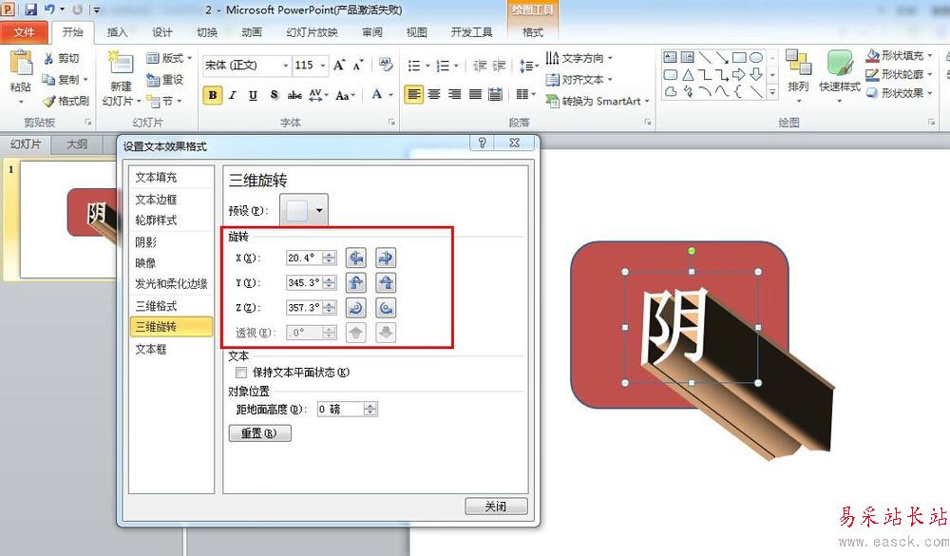Screen dimensions: 950x556
Task: Click the 形状轮廓 shape outline button
Action: tap(899, 74)
